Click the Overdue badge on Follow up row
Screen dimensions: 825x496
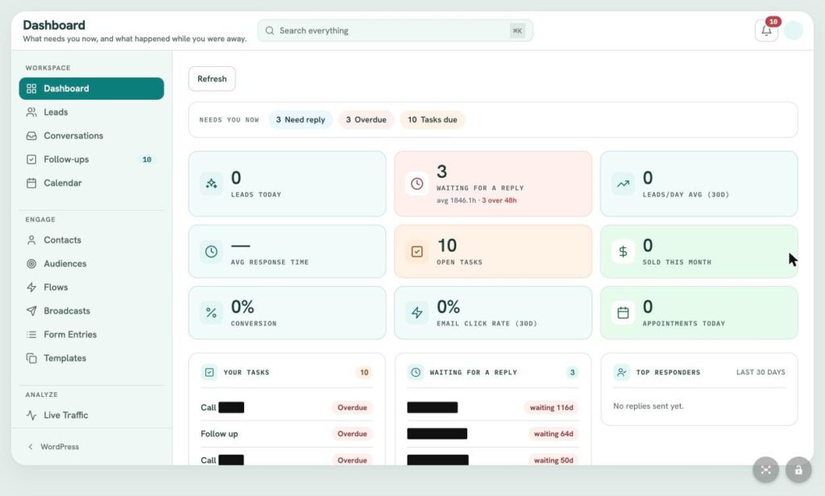(x=352, y=434)
